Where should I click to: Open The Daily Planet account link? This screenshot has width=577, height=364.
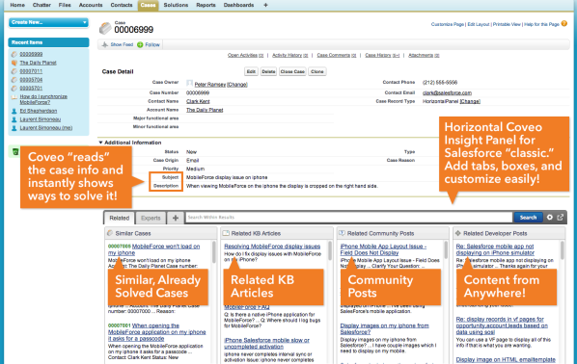(x=205, y=110)
